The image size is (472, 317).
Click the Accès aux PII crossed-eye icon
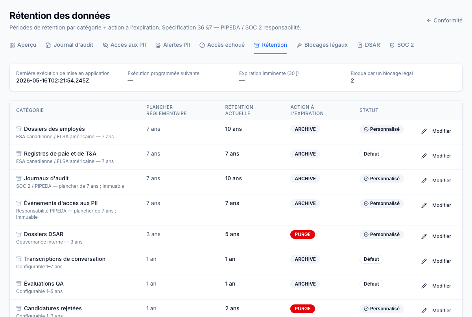click(105, 45)
